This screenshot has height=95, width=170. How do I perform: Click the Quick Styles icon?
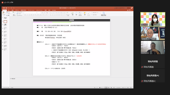(88, 13)
